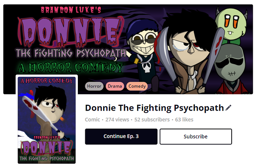Select the Drama genre tag

coord(115,86)
